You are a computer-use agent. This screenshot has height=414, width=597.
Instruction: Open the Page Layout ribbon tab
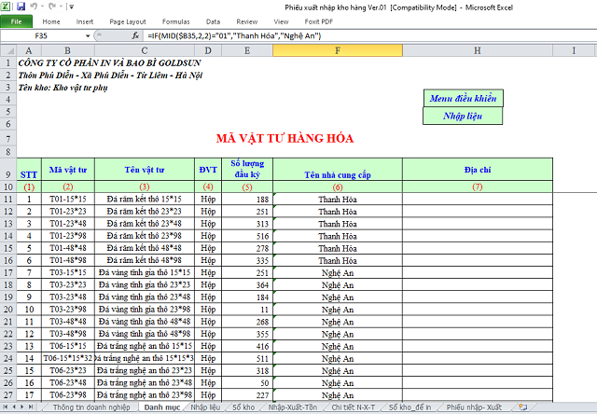(127, 20)
